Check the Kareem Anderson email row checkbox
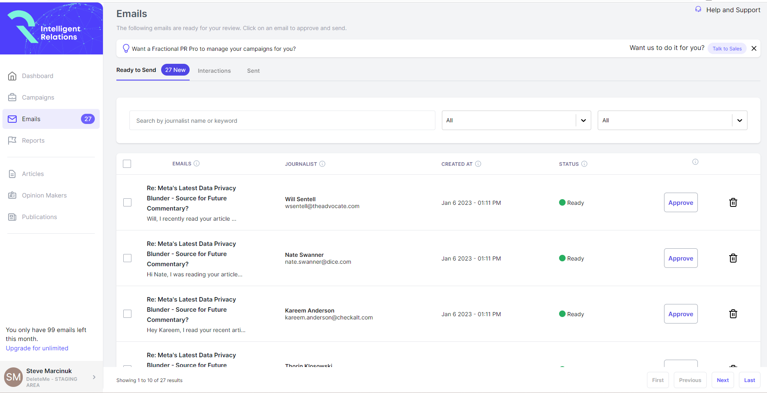This screenshot has width=767, height=393. click(127, 314)
